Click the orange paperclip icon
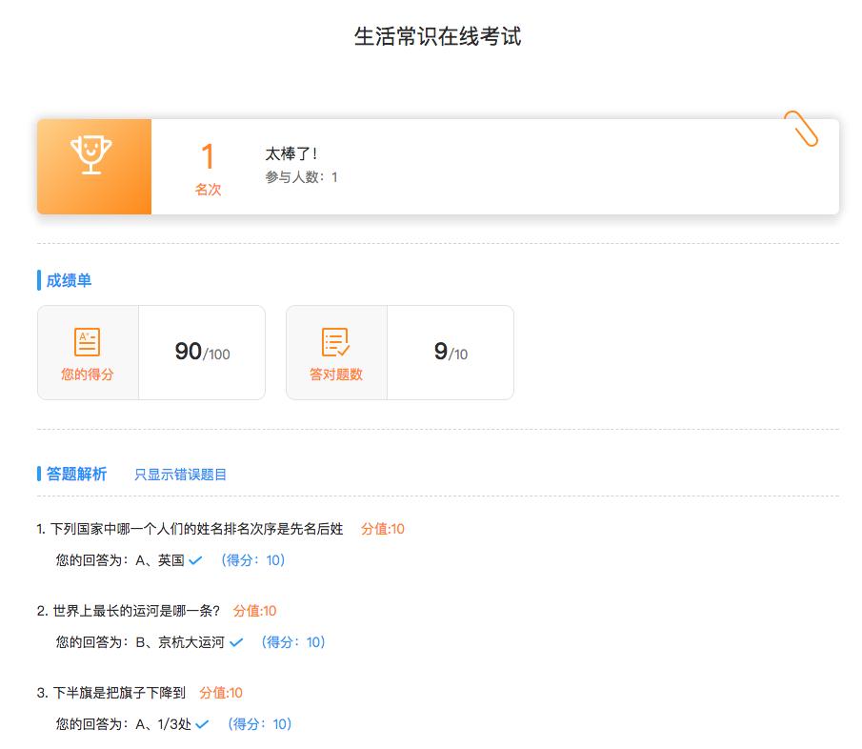Image resolution: width=862 pixels, height=749 pixels. click(x=801, y=128)
